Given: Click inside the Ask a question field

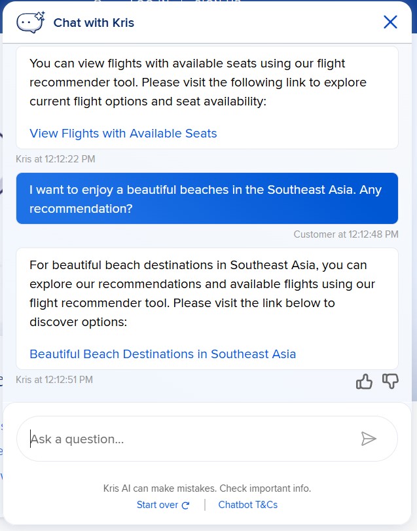Looking at the screenshot, I should click(x=164, y=439).
